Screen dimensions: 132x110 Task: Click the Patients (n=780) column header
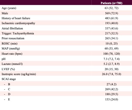[112, 3]
